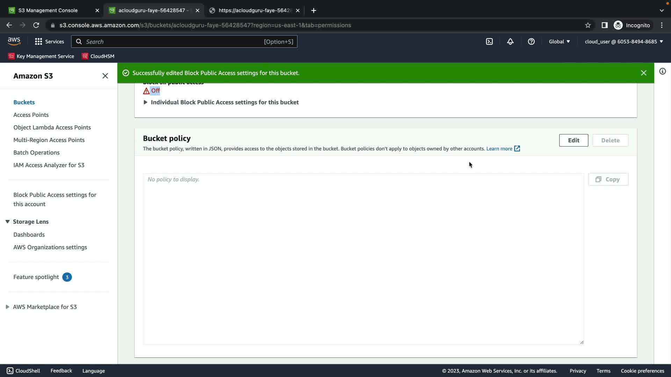Open the CloudHSM favorites shortcut
This screenshot has height=377, width=671.
(x=98, y=56)
